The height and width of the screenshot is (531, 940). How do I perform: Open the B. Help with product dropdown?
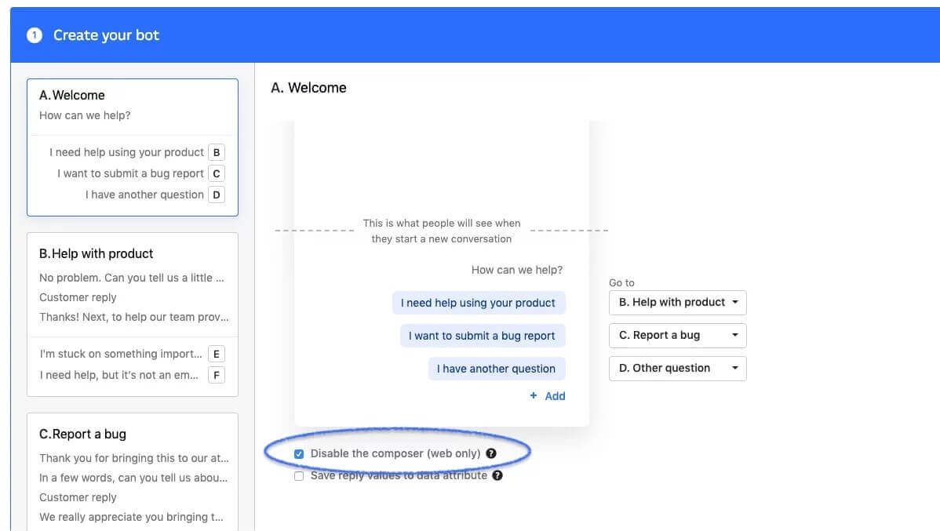click(x=678, y=303)
